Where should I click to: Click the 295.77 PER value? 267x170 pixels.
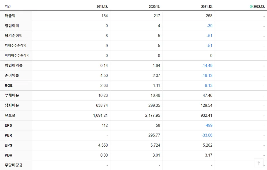click(154, 135)
